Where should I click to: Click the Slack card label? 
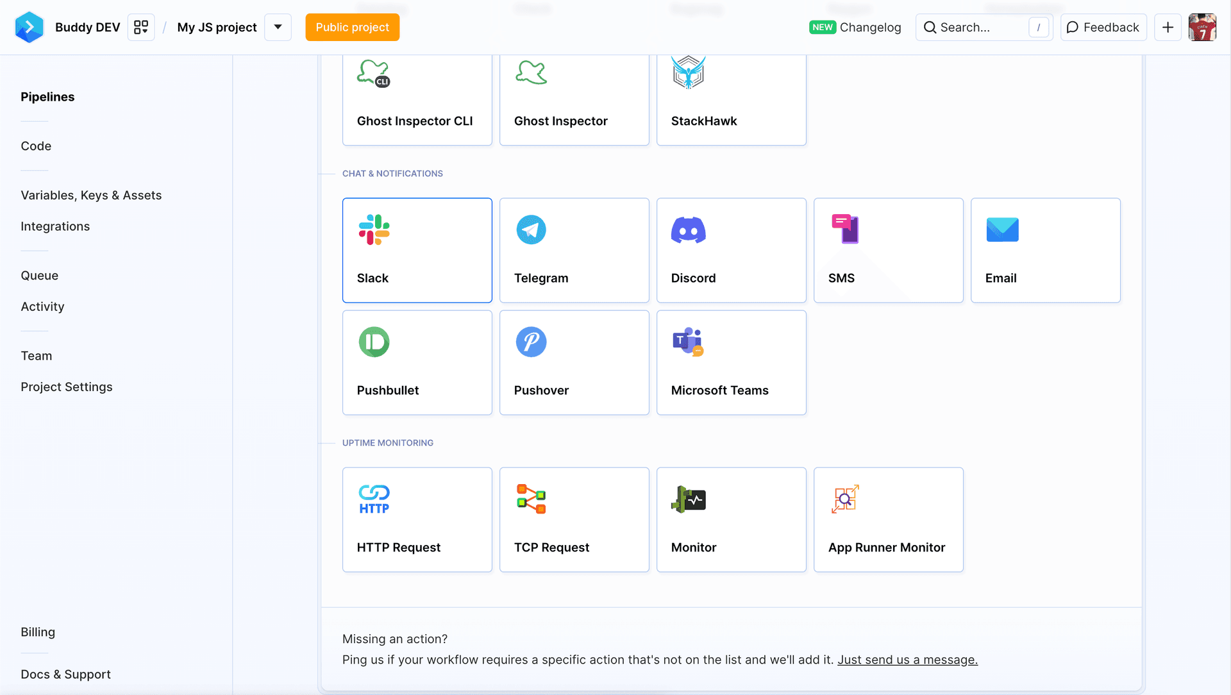click(373, 278)
